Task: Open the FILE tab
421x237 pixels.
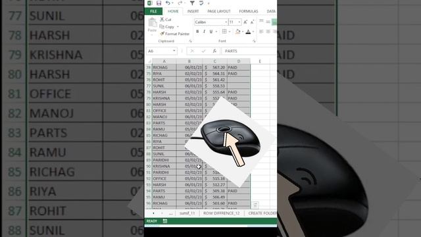Action: pos(153,11)
